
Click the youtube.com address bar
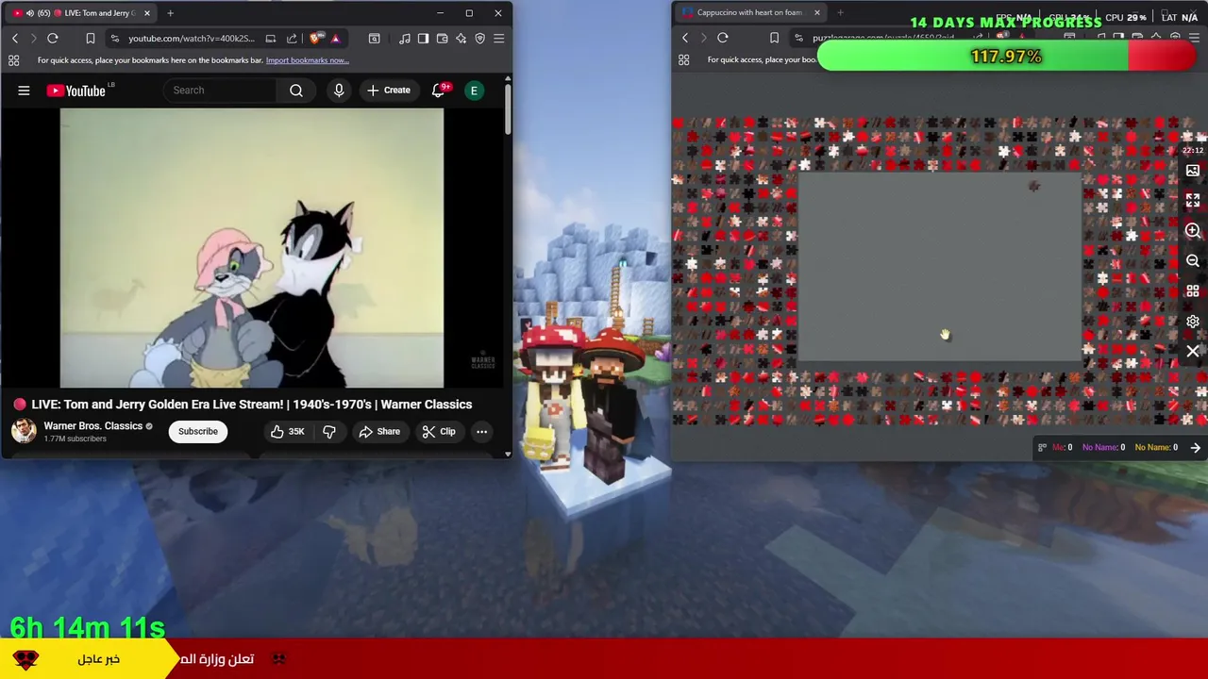[192, 38]
